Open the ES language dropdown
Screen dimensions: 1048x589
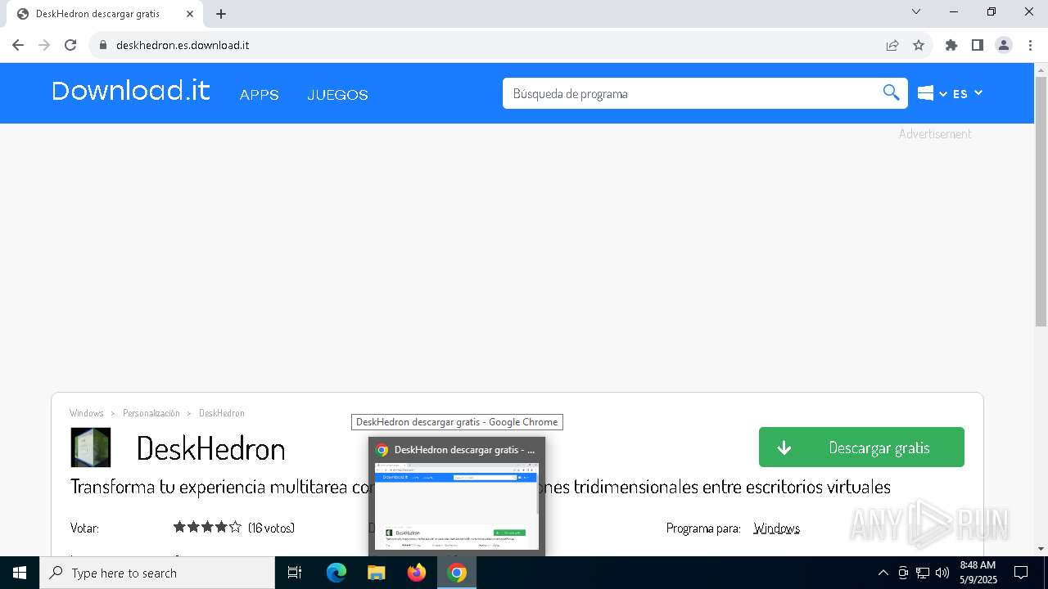pos(967,93)
